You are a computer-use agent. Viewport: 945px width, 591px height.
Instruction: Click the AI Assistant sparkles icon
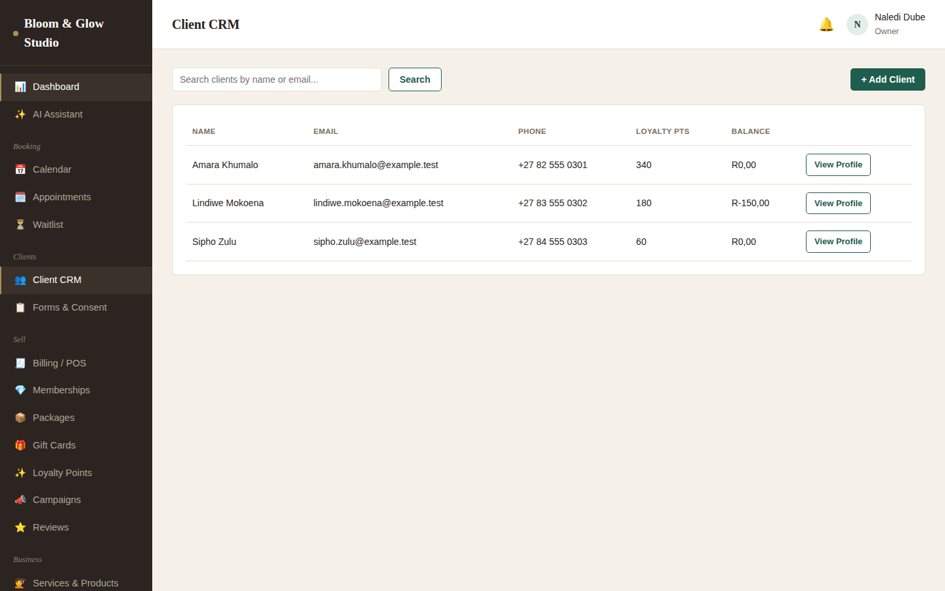tap(20, 114)
